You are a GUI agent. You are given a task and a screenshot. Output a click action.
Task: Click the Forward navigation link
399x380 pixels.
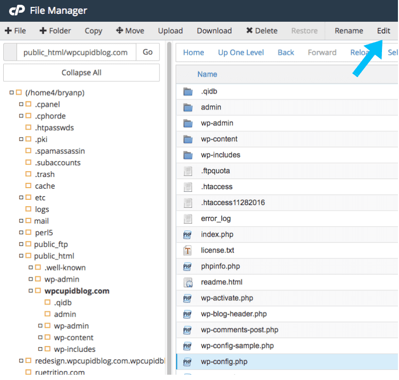coord(322,53)
